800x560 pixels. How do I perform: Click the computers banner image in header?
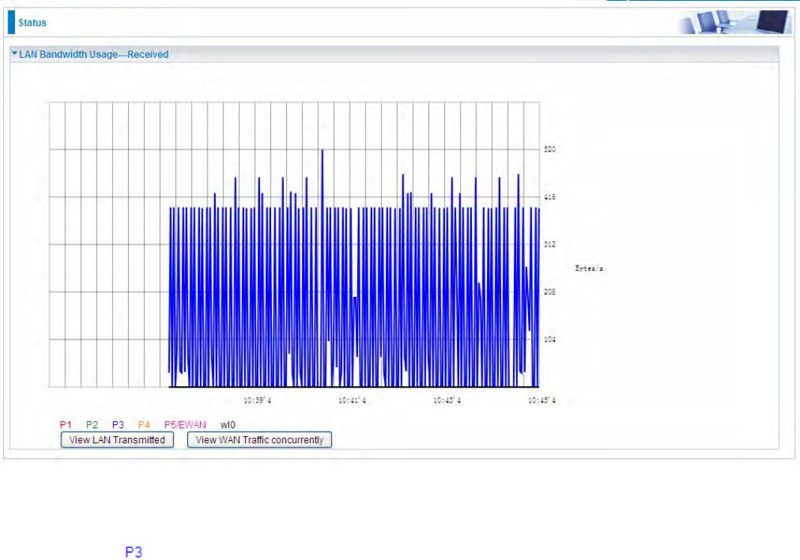(735, 22)
